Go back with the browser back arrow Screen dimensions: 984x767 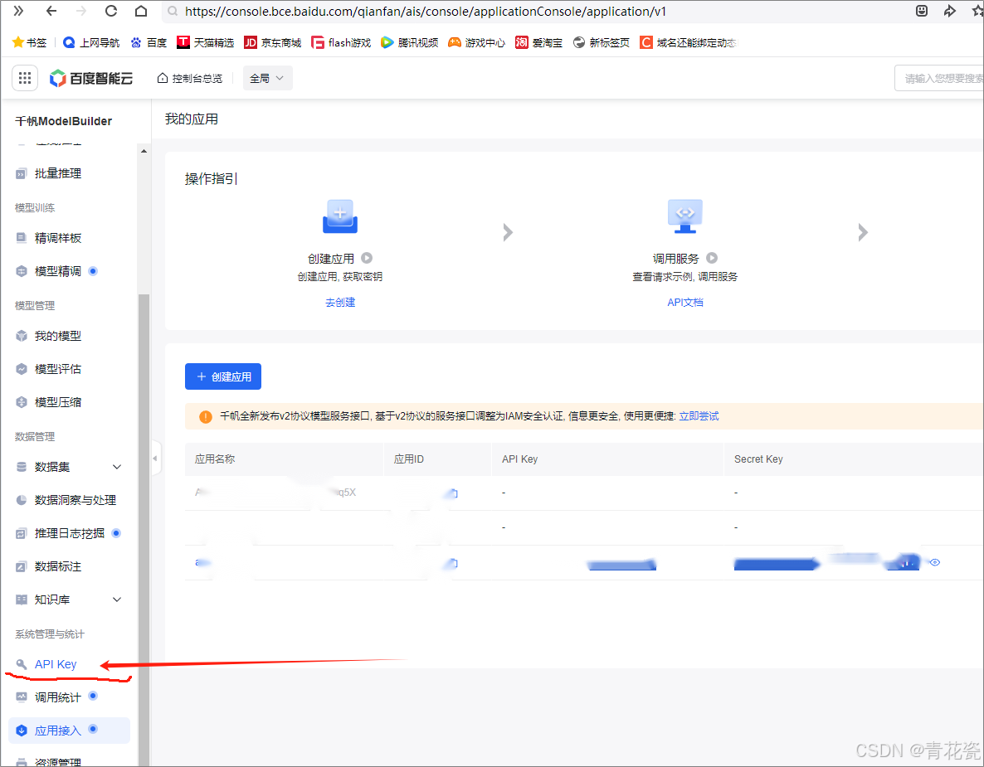point(51,11)
